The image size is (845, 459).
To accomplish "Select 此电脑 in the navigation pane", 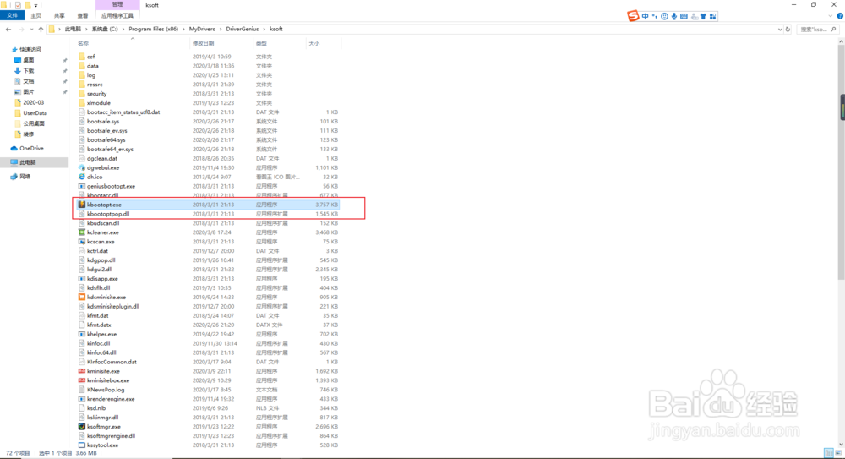I will [x=28, y=162].
